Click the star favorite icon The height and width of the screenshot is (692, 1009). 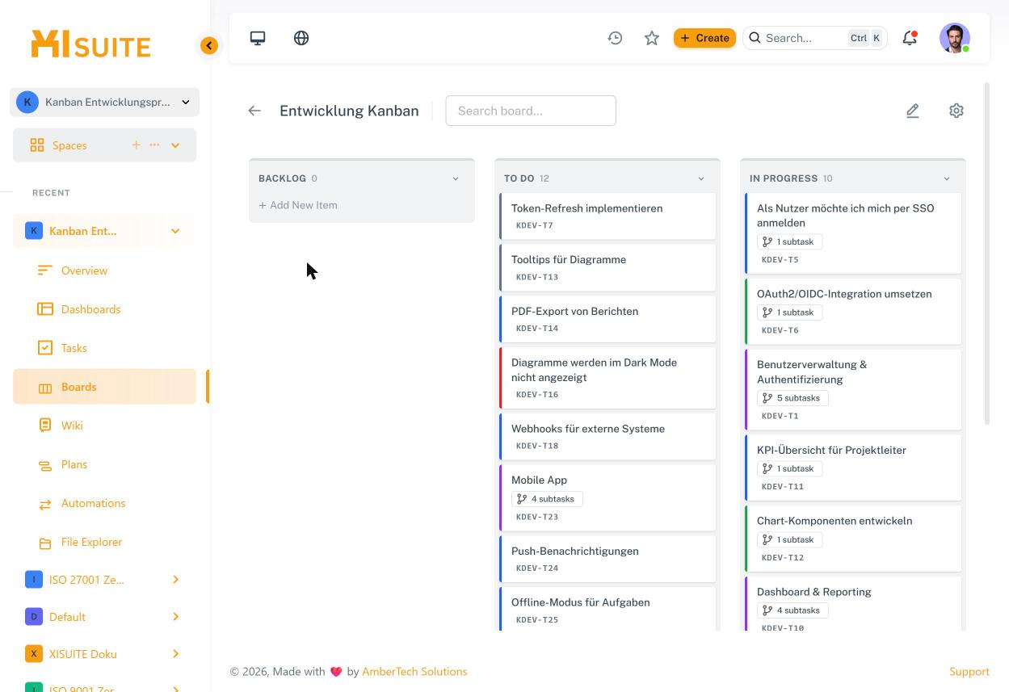click(652, 38)
